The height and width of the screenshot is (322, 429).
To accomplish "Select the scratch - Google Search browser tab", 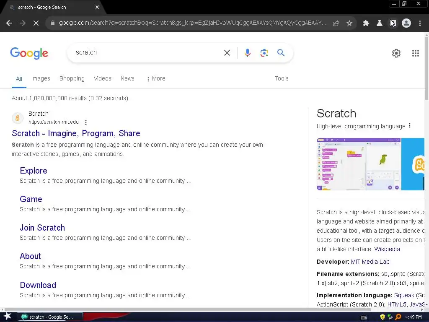I will tap(52, 8).
